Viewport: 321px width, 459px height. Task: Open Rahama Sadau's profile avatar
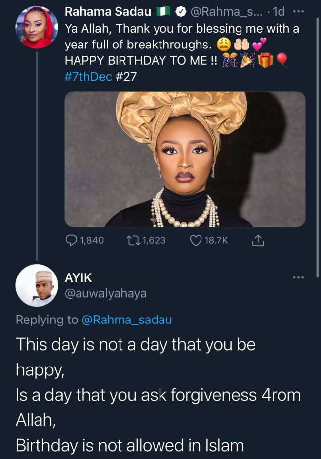[x=36, y=28]
